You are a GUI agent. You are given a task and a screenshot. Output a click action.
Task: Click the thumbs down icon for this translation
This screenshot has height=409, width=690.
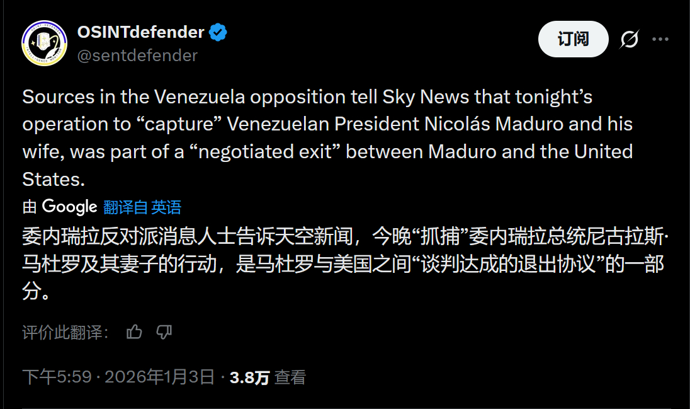coord(164,332)
